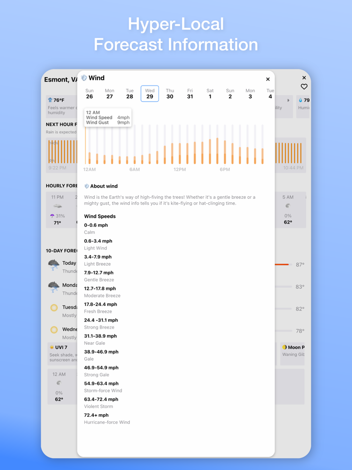
Task: Click the arrow right of the summary cards
Action: pos(289,101)
